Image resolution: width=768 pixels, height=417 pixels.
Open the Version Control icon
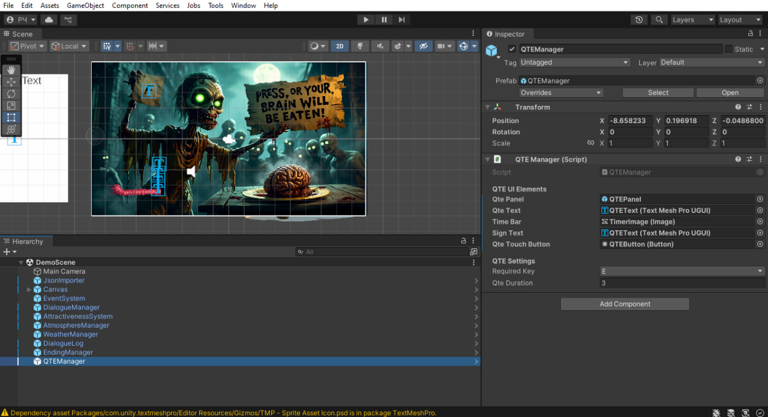(x=68, y=20)
